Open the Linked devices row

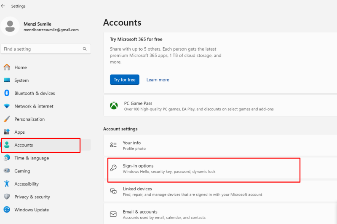(220, 191)
